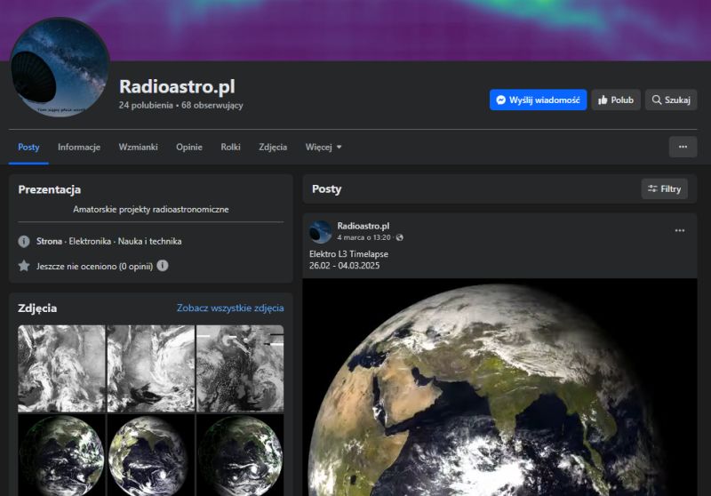Click the star rating icon
The height and width of the screenshot is (496, 711).
tap(24, 266)
